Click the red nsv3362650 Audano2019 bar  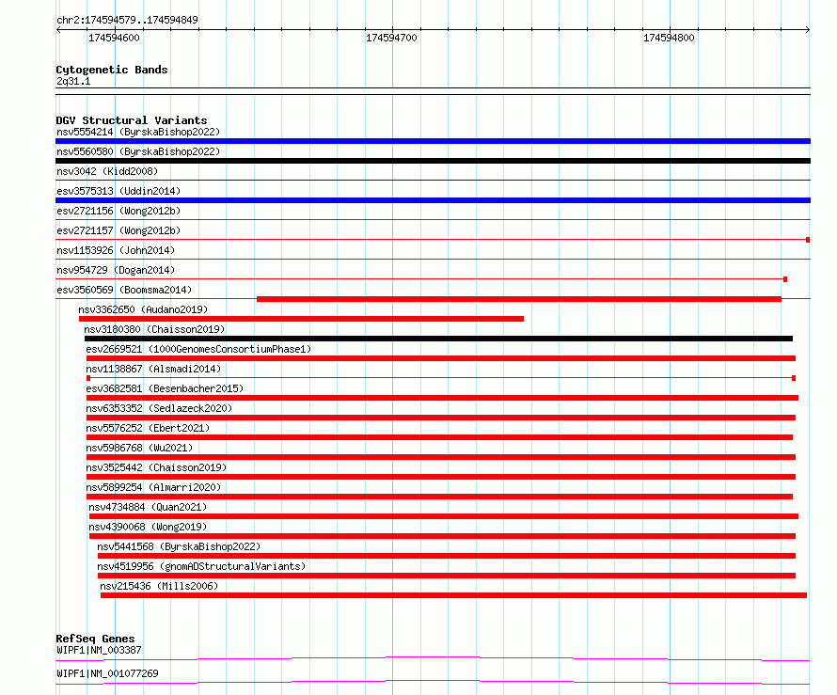click(301, 319)
